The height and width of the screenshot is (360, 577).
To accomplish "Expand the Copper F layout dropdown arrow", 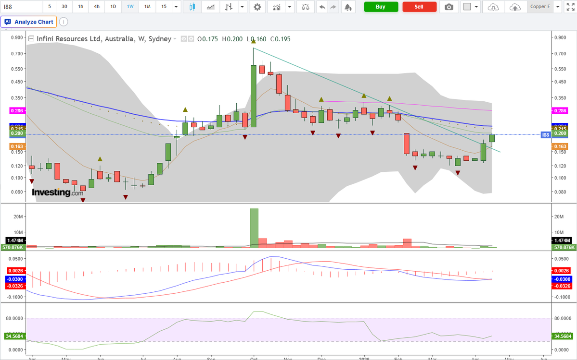I will [x=558, y=7].
